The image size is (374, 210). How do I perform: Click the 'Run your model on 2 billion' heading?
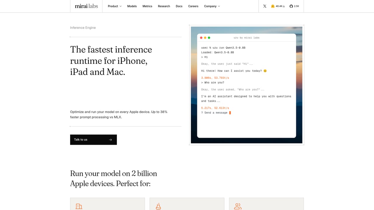click(x=114, y=178)
